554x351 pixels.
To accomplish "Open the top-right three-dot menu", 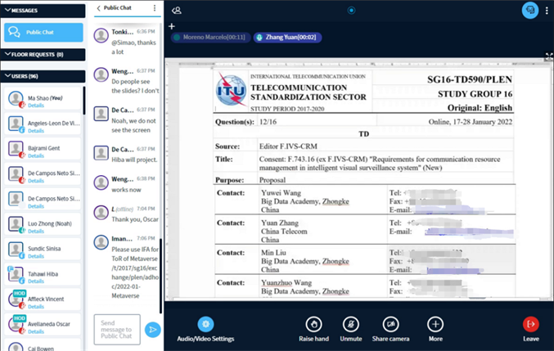I will [547, 11].
